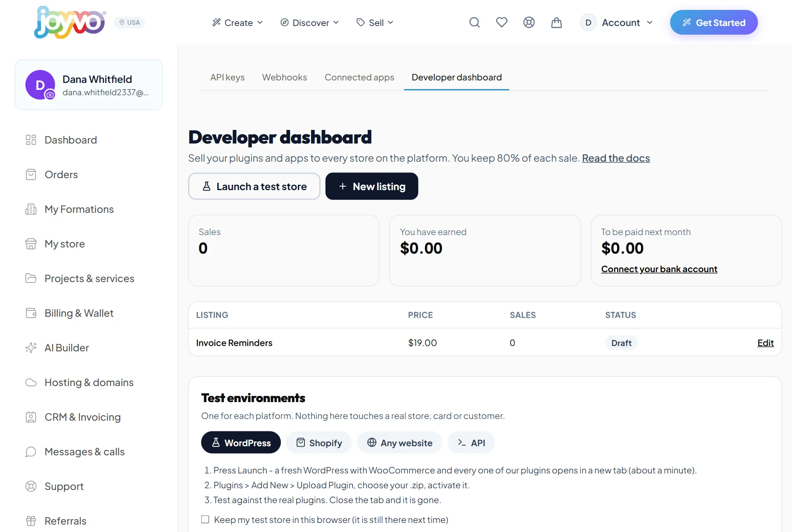This screenshot has height=532, width=792.
Task: Click the D avatar circle beside Account
Action: 588,22
